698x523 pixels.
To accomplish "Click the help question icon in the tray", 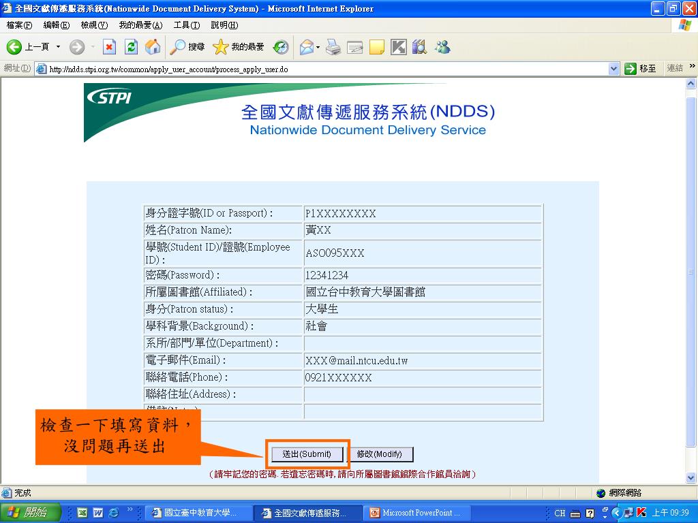I will coord(590,513).
